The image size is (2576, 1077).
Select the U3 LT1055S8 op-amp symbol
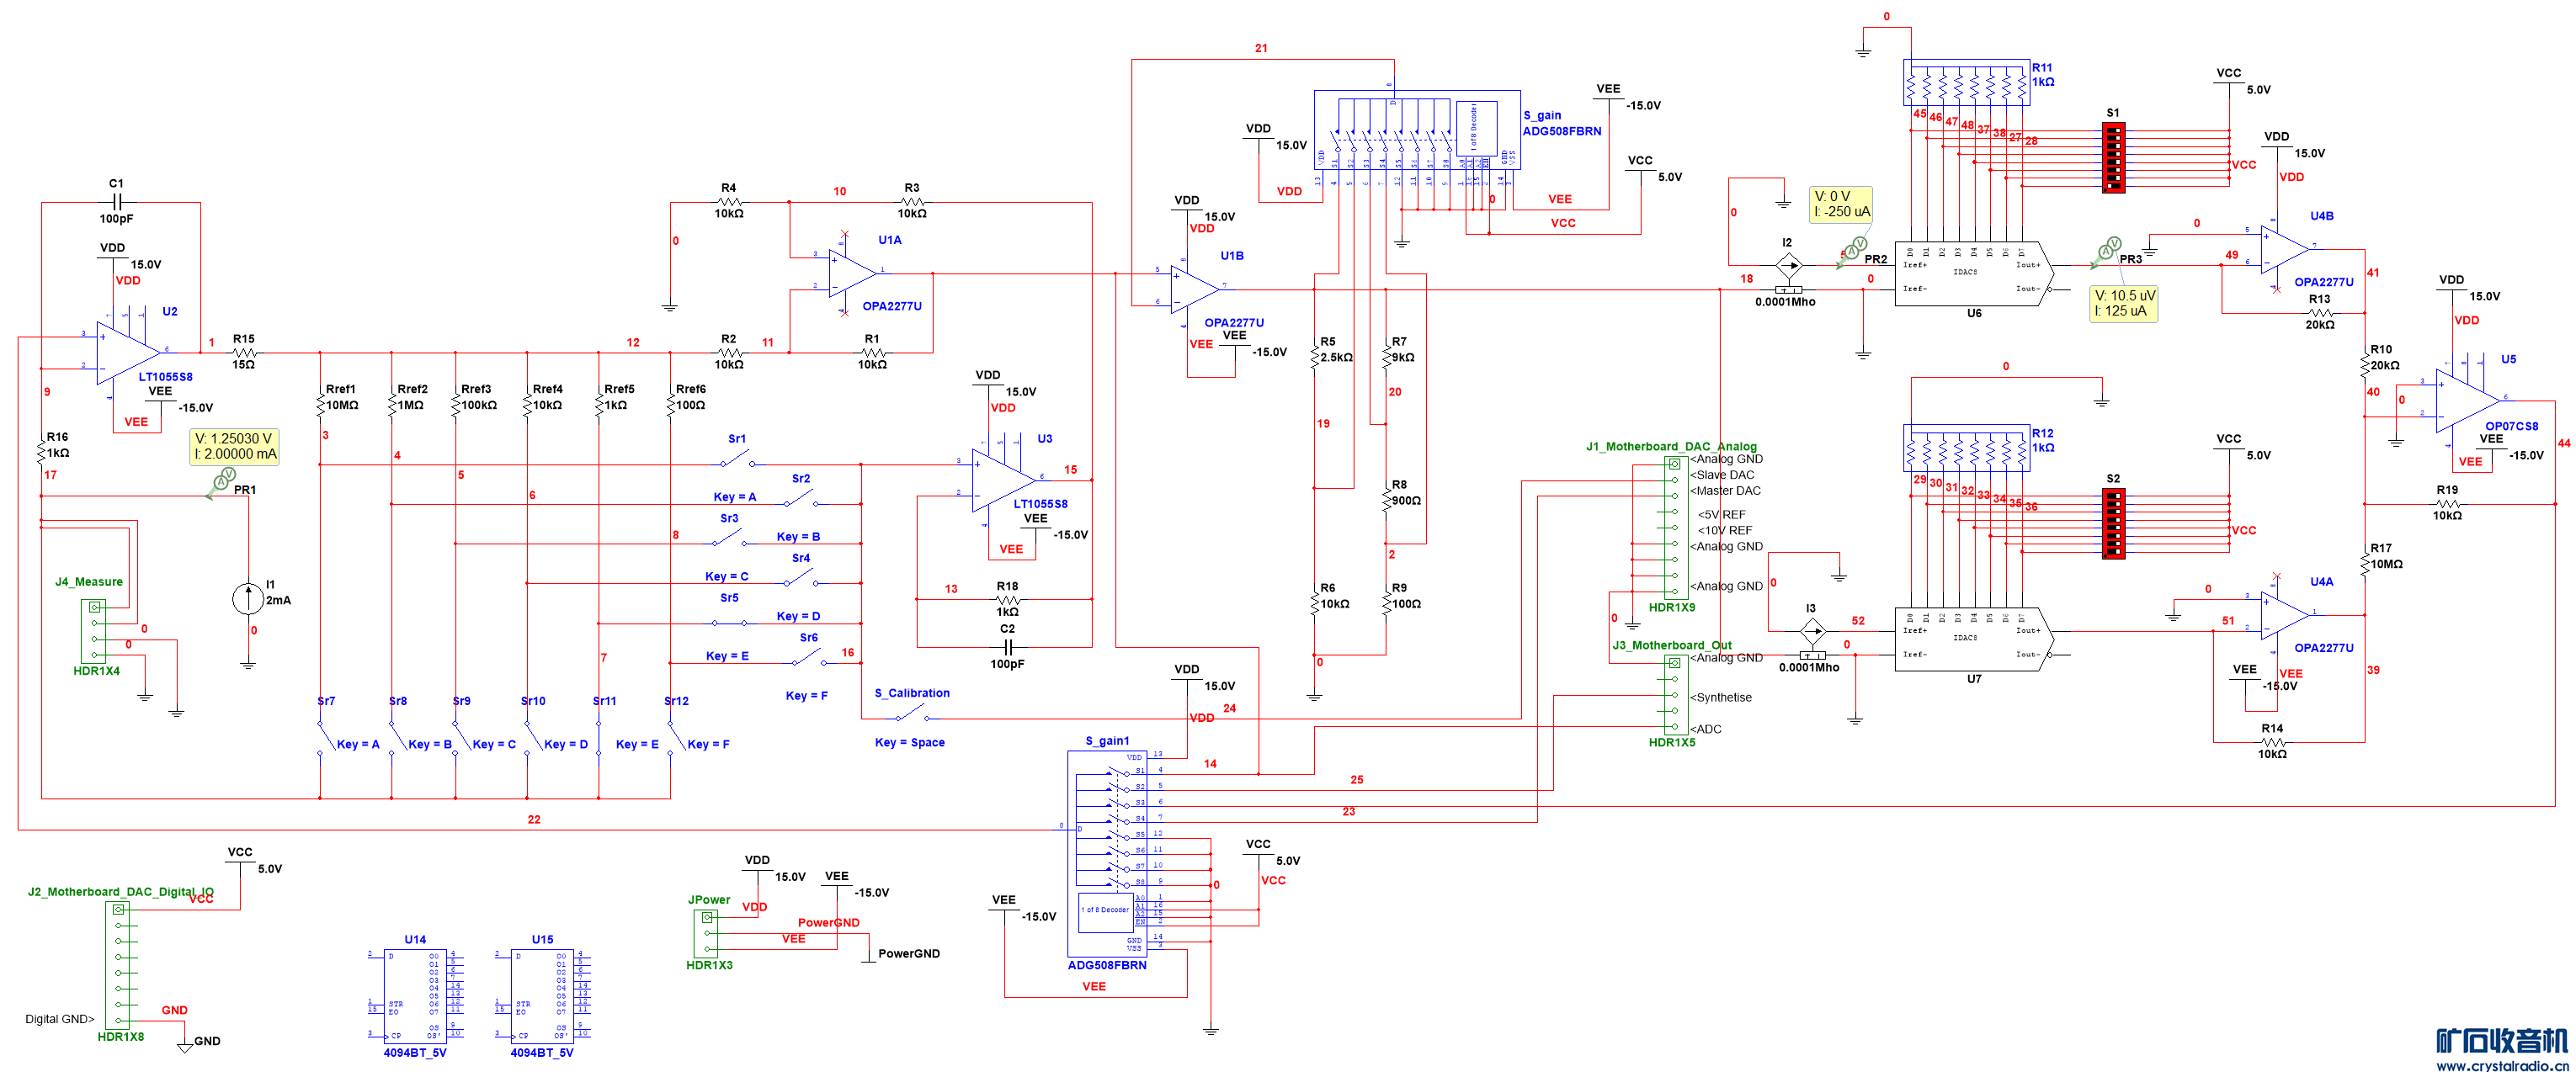(x=1003, y=479)
